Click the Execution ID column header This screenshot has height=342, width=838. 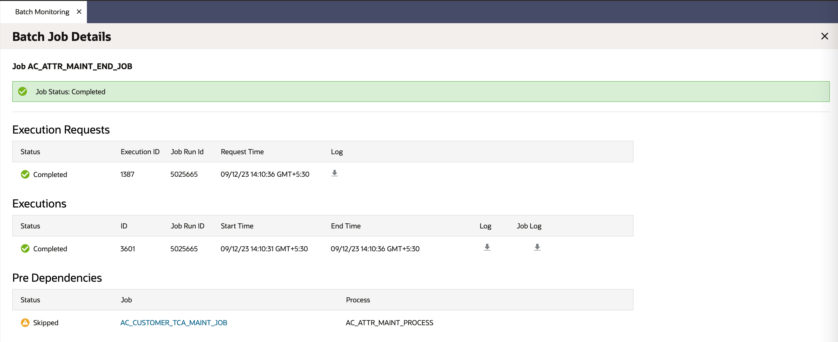(x=140, y=152)
